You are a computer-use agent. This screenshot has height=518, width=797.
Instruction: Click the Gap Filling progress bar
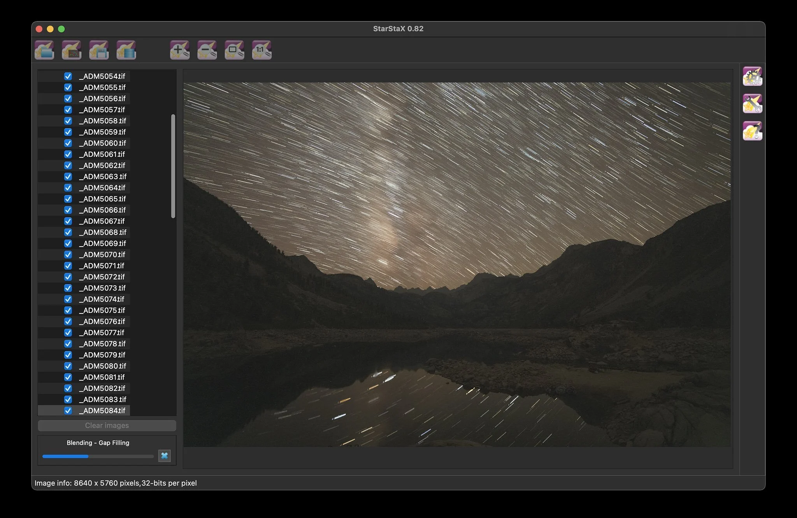coord(98,457)
